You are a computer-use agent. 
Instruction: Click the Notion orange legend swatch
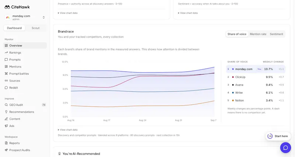[x=233, y=101]
